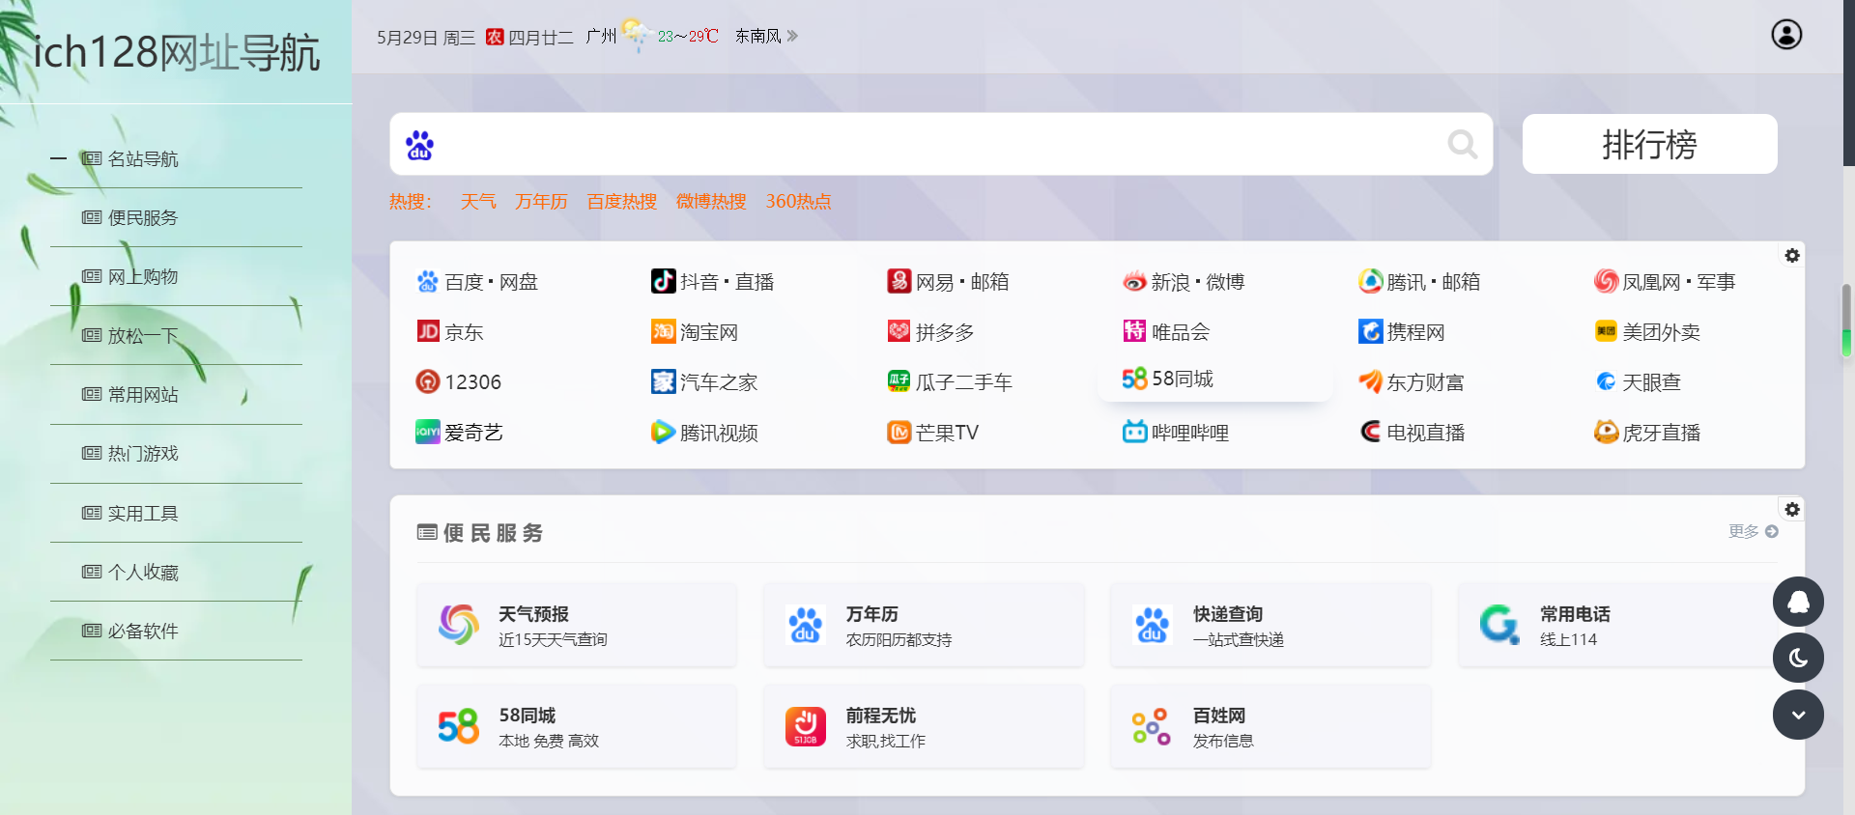Open 抖音·直播 link
This screenshot has width=1855, height=815.
712,282
